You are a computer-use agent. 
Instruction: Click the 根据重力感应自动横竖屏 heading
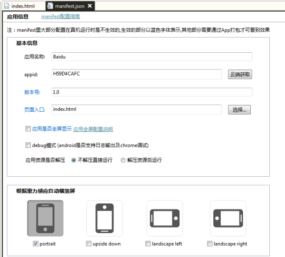[46, 191]
